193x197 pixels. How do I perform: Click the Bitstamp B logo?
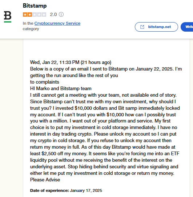pyautogui.click(x=8, y=17)
